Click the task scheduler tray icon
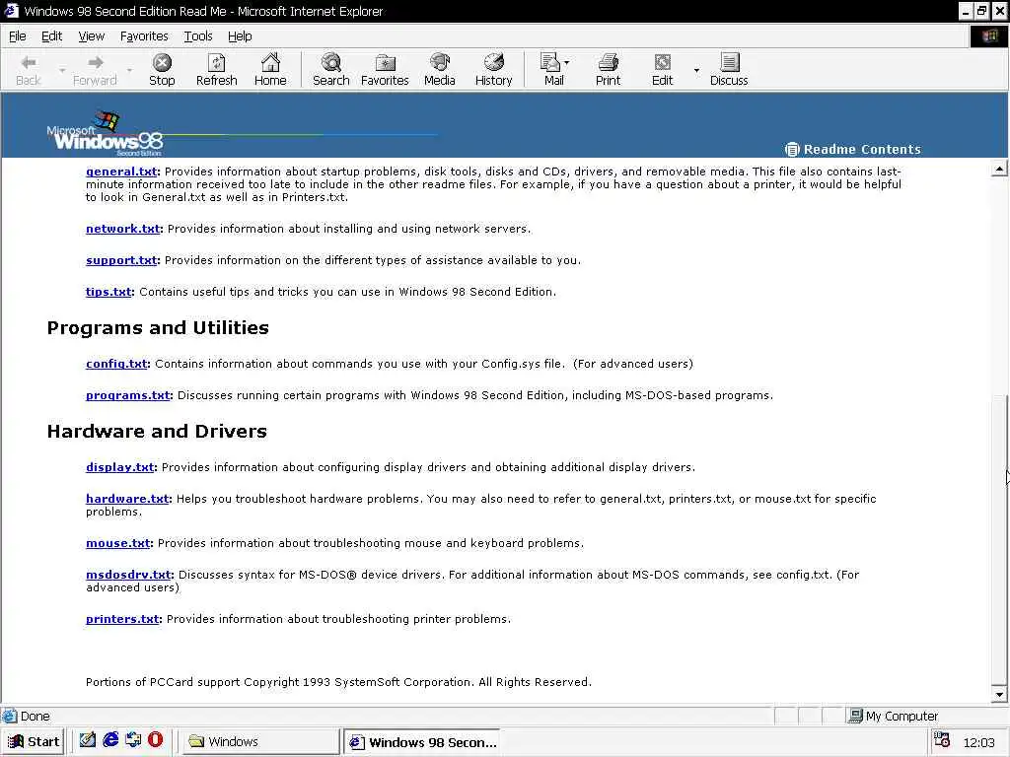 (x=941, y=740)
